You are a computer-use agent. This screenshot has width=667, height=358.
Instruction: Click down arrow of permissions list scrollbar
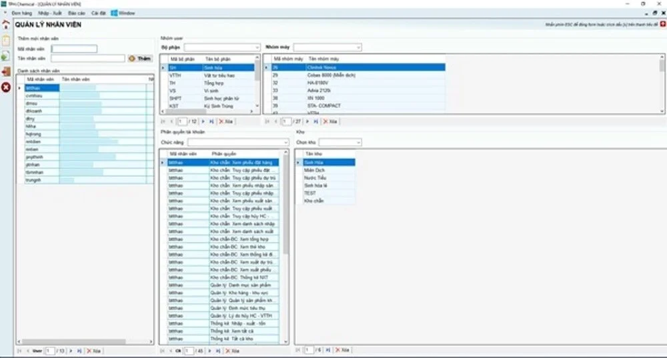click(x=285, y=341)
